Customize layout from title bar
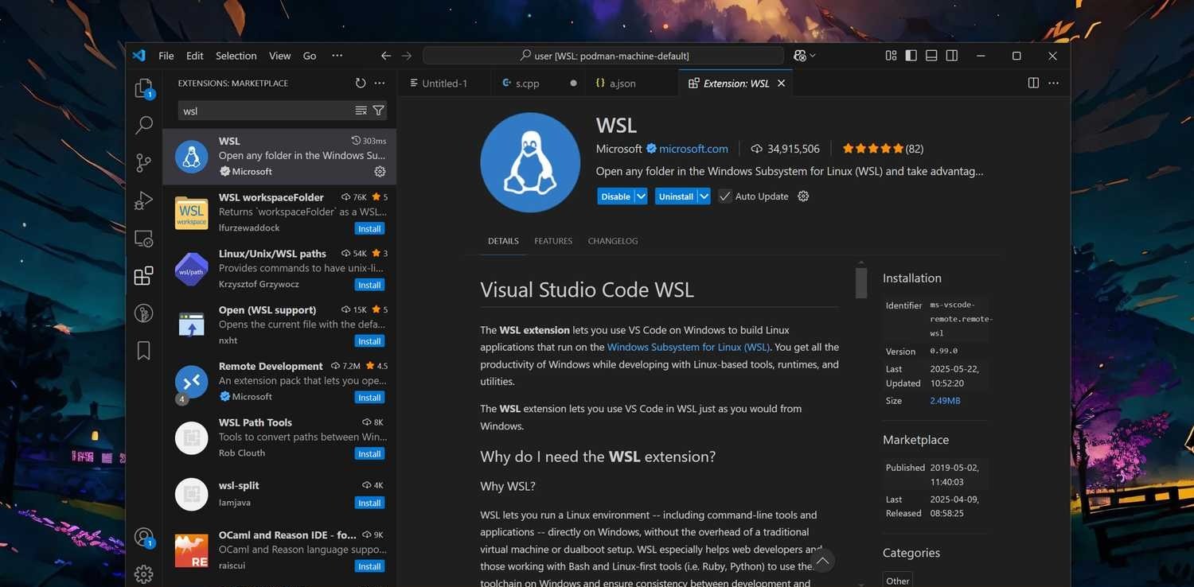This screenshot has width=1194, height=587. point(891,56)
